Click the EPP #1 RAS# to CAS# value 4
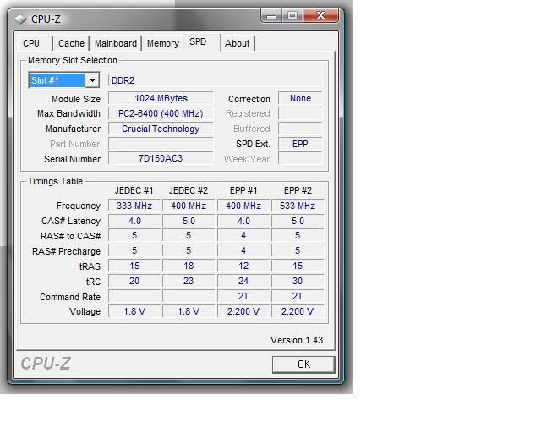 243,235
